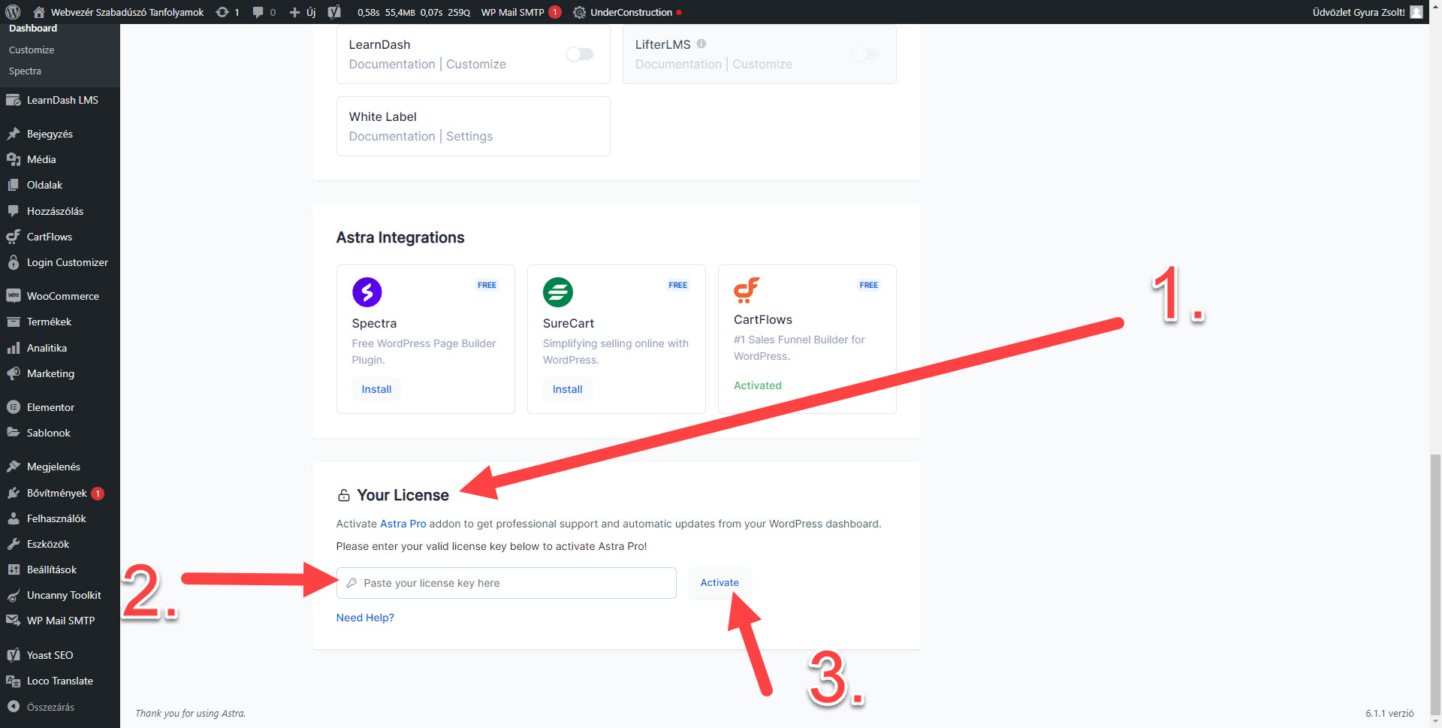Click the Média sidebar icon
Viewport: 1442px width, 728px height.
click(x=13, y=159)
